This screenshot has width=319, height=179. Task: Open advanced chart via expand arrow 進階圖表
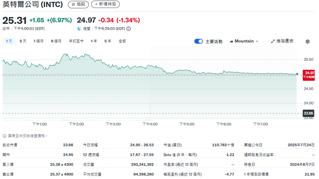[x=282, y=41]
